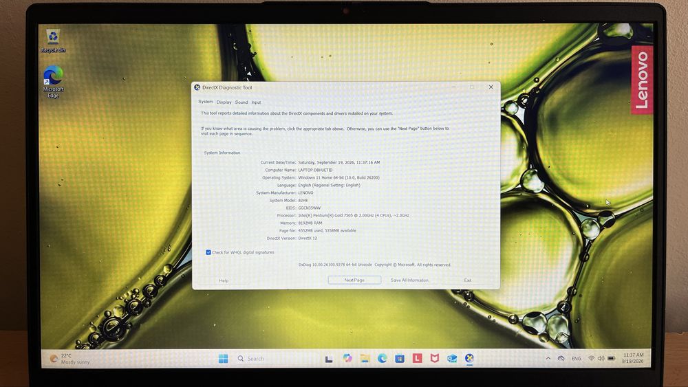Click the DirectX Diagnostic taskbar icon
The image size is (688, 387).
(x=469, y=358)
